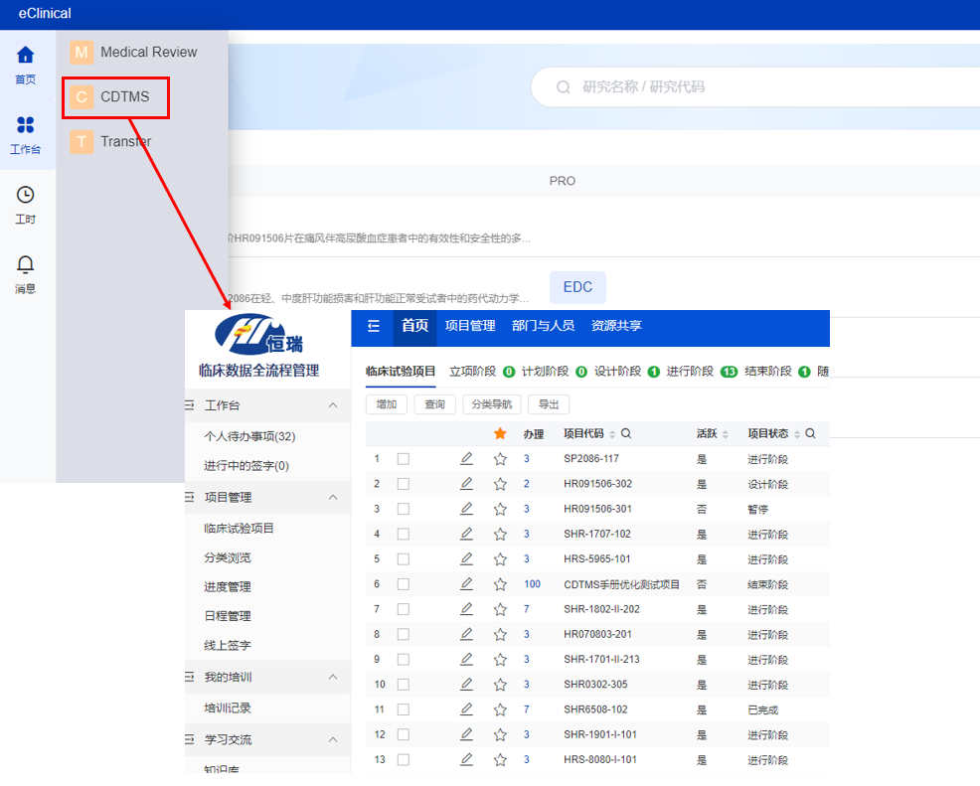The height and width of the screenshot is (786, 980).
Task: Collapse the 项目管理 section chevron
Action: point(333,497)
